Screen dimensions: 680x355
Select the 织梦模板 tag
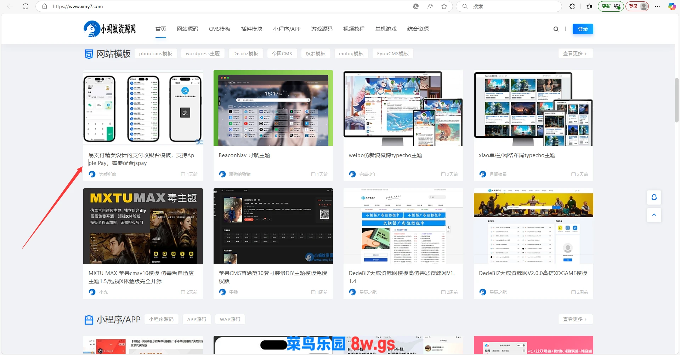tap(316, 53)
